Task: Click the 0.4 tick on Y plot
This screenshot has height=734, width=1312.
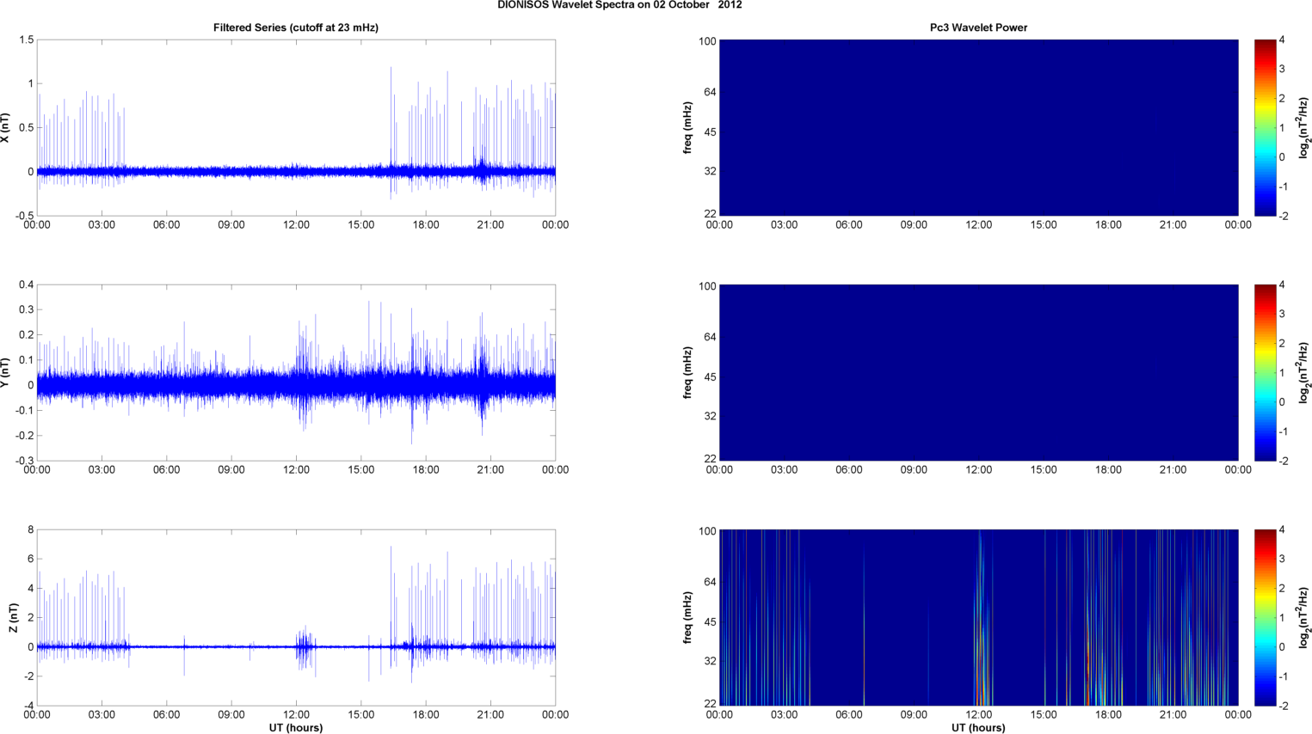Action: (x=26, y=284)
